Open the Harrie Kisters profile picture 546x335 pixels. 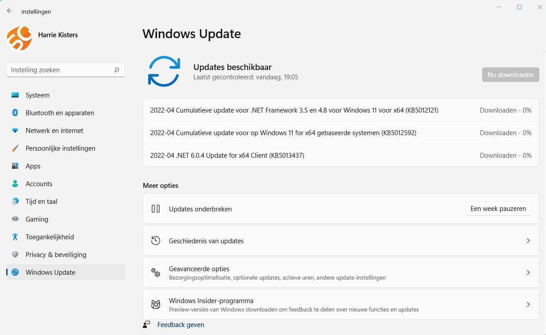point(20,38)
